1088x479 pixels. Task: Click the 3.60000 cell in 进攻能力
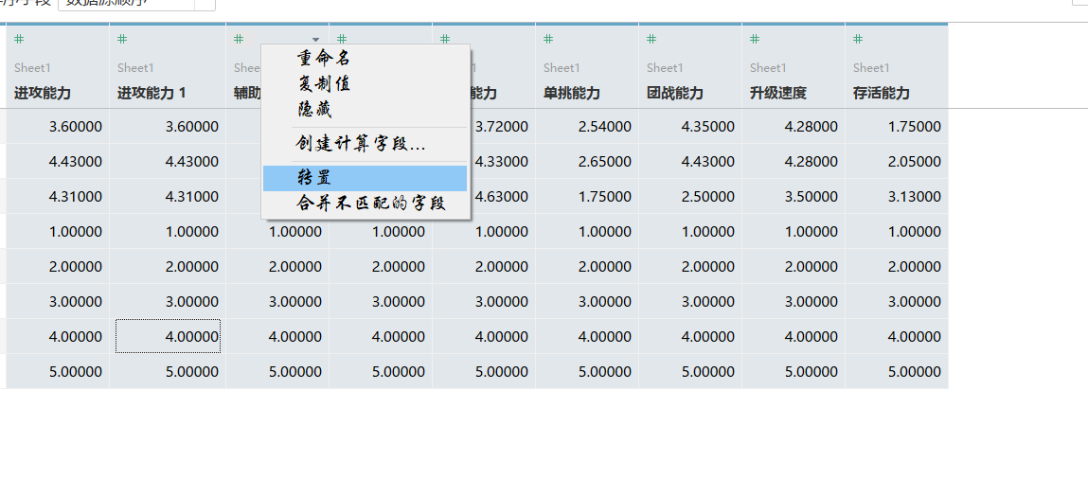58,126
